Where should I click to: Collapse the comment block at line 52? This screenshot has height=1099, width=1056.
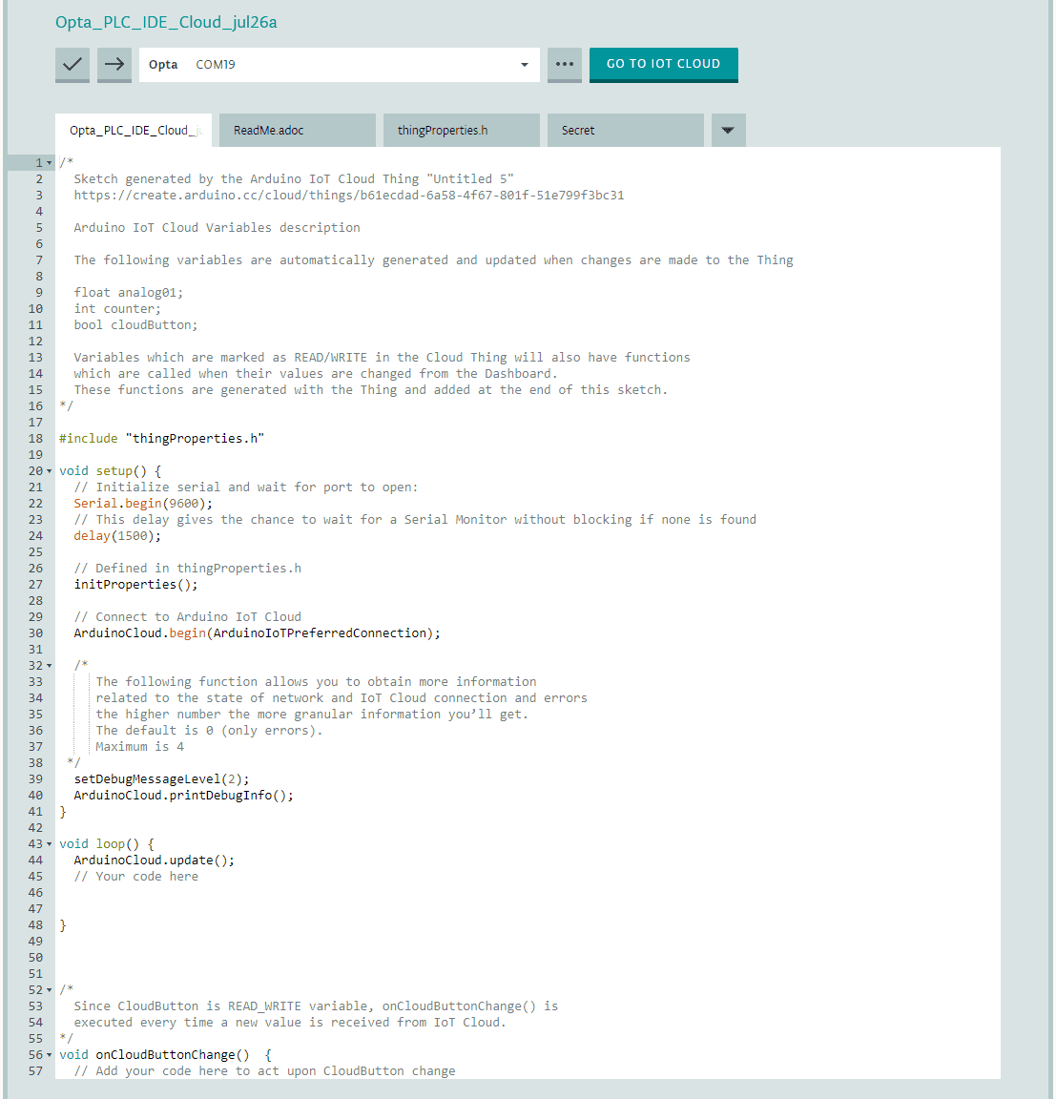click(50, 990)
